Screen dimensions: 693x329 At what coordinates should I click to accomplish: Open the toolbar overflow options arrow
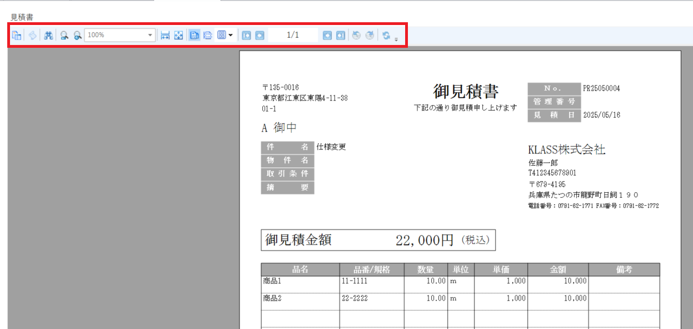[396, 39]
